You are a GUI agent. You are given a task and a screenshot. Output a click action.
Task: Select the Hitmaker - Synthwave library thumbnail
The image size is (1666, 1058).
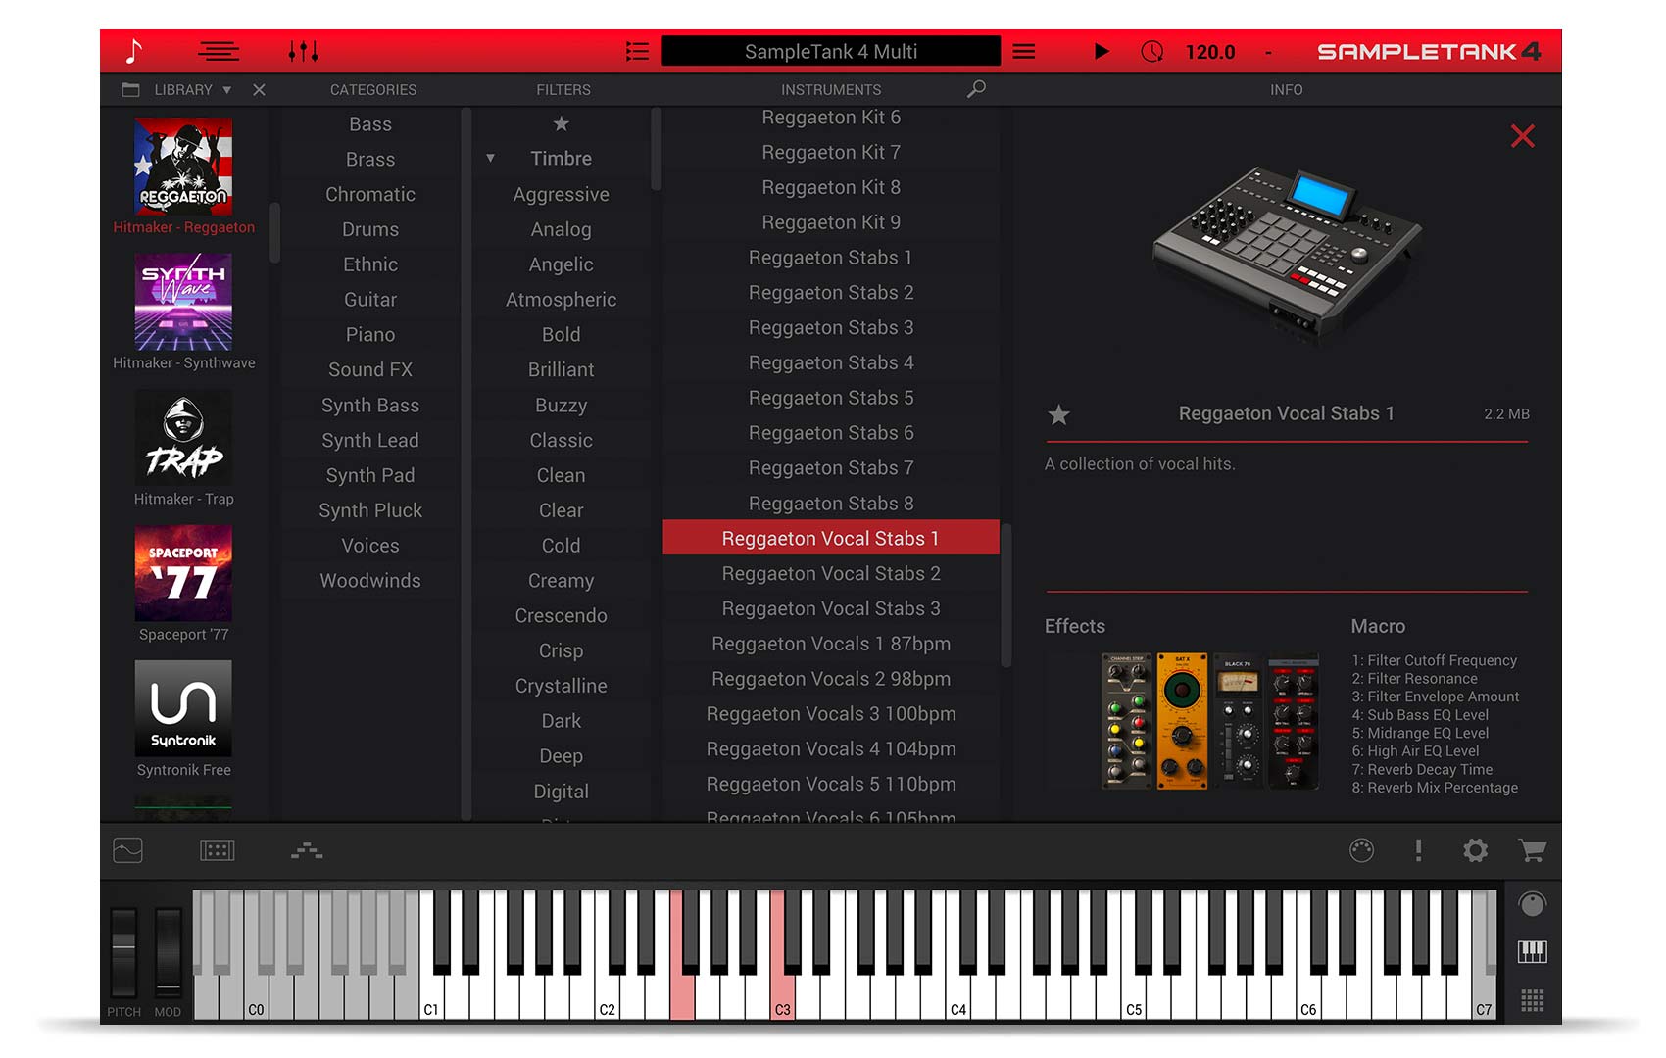[x=183, y=302]
